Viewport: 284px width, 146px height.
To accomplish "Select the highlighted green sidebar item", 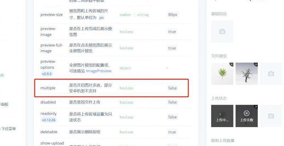I will [x=2, y=75].
